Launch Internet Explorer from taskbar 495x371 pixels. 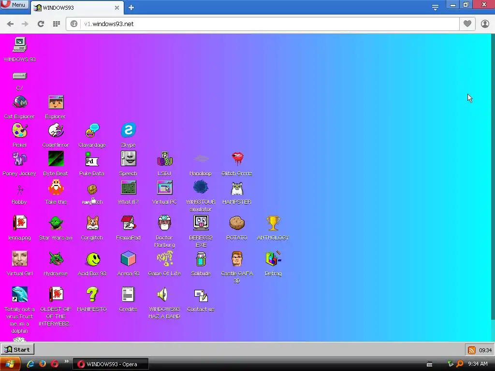30,364
